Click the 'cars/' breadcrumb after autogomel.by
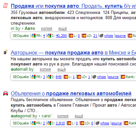Image resolution: width=136 pixels, height=128 pixels. [46, 116]
